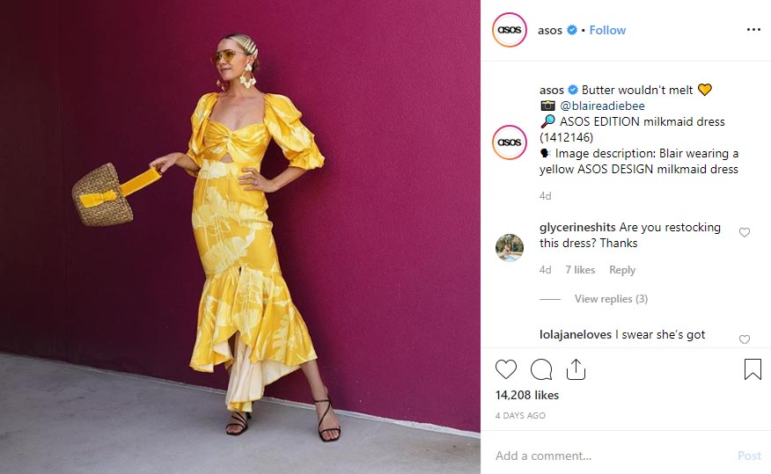Open the three-dot more options menu
The height and width of the screenshot is (474, 771).
click(x=753, y=30)
